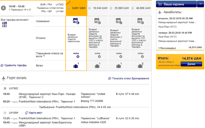Click calendar checkmark icon under 25,800 UAH fare
The image size is (205, 128).
119,21
